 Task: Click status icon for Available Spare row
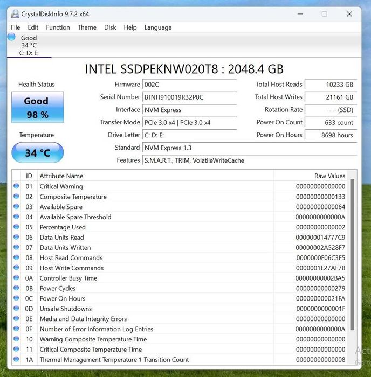[16, 206]
